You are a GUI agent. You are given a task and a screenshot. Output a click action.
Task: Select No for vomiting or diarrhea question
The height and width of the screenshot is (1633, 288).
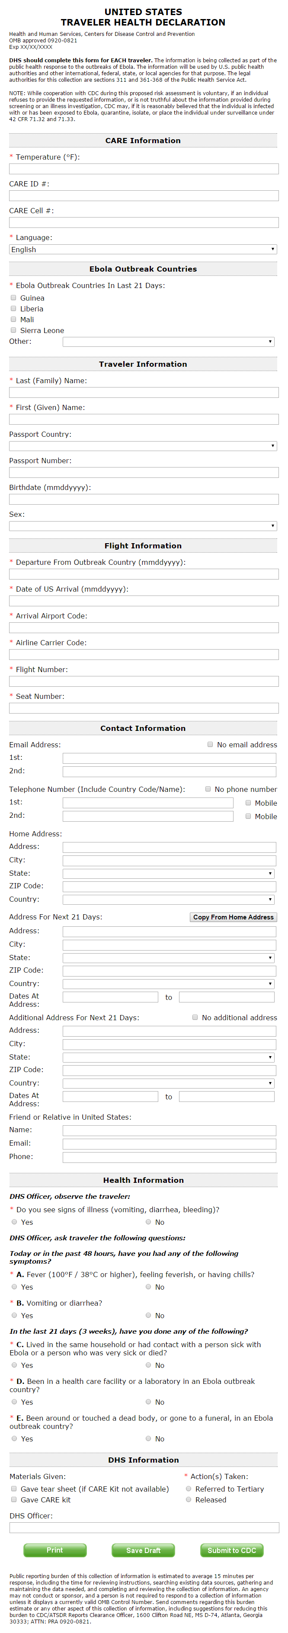pos(148,1316)
